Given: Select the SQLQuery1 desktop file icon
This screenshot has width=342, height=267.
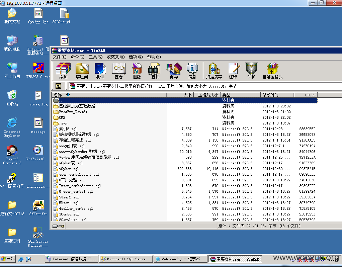Looking at the screenshot, I should click(64, 16).
